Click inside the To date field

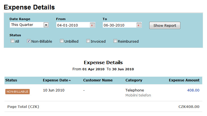(120, 25)
